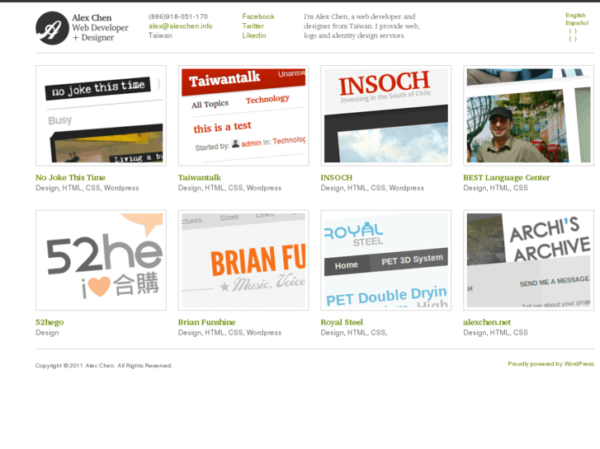
Task: Click the intro paragraph about Alex Chen
Action: point(361,26)
